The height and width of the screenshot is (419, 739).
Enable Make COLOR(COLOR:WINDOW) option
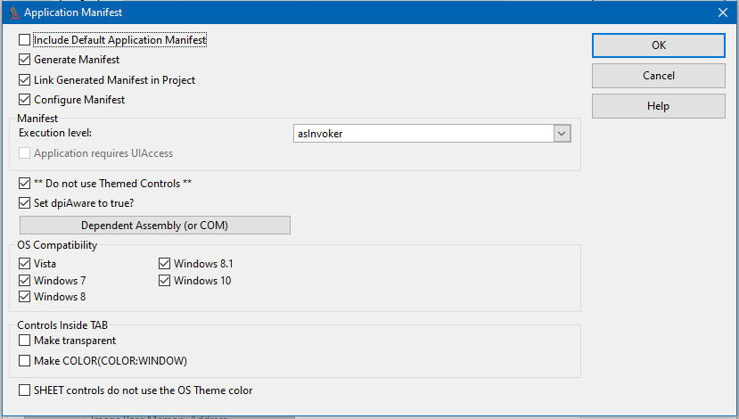[x=24, y=360]
